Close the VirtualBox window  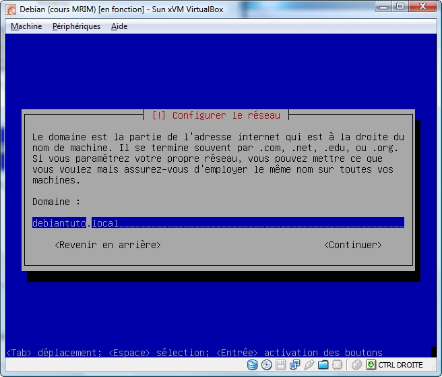click(x=422, y=7)
